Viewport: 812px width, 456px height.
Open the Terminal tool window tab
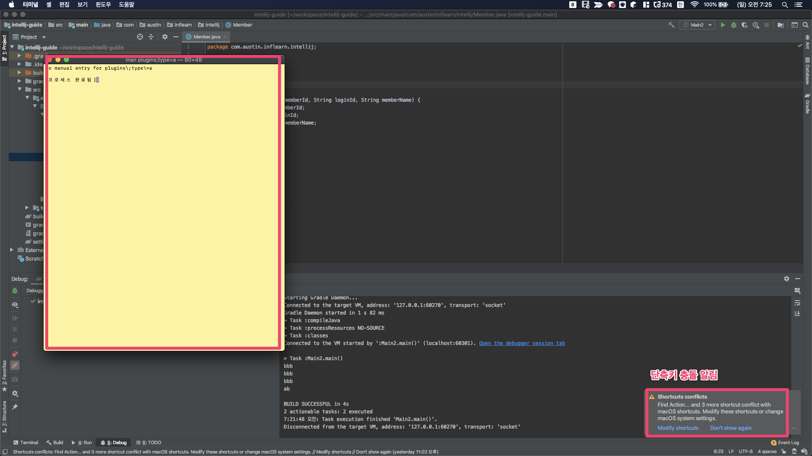pyautogui.click(x=26, y=442)
